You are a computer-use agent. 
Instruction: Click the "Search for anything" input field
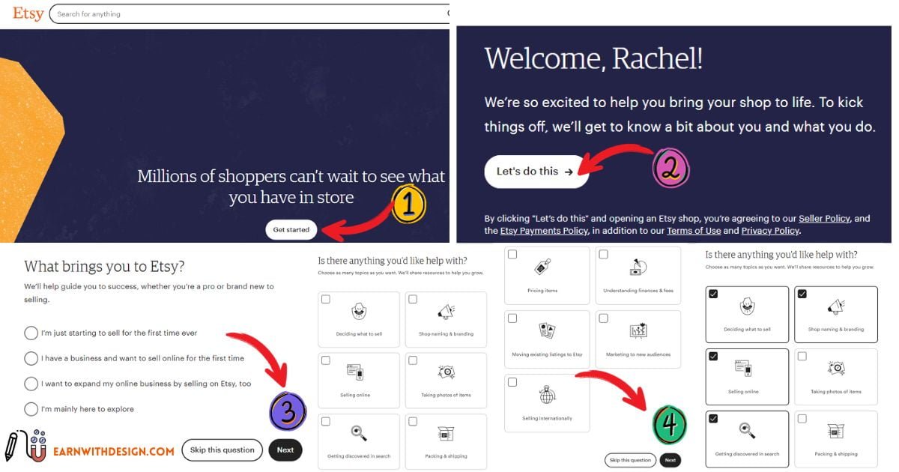[x=247, y=13]
